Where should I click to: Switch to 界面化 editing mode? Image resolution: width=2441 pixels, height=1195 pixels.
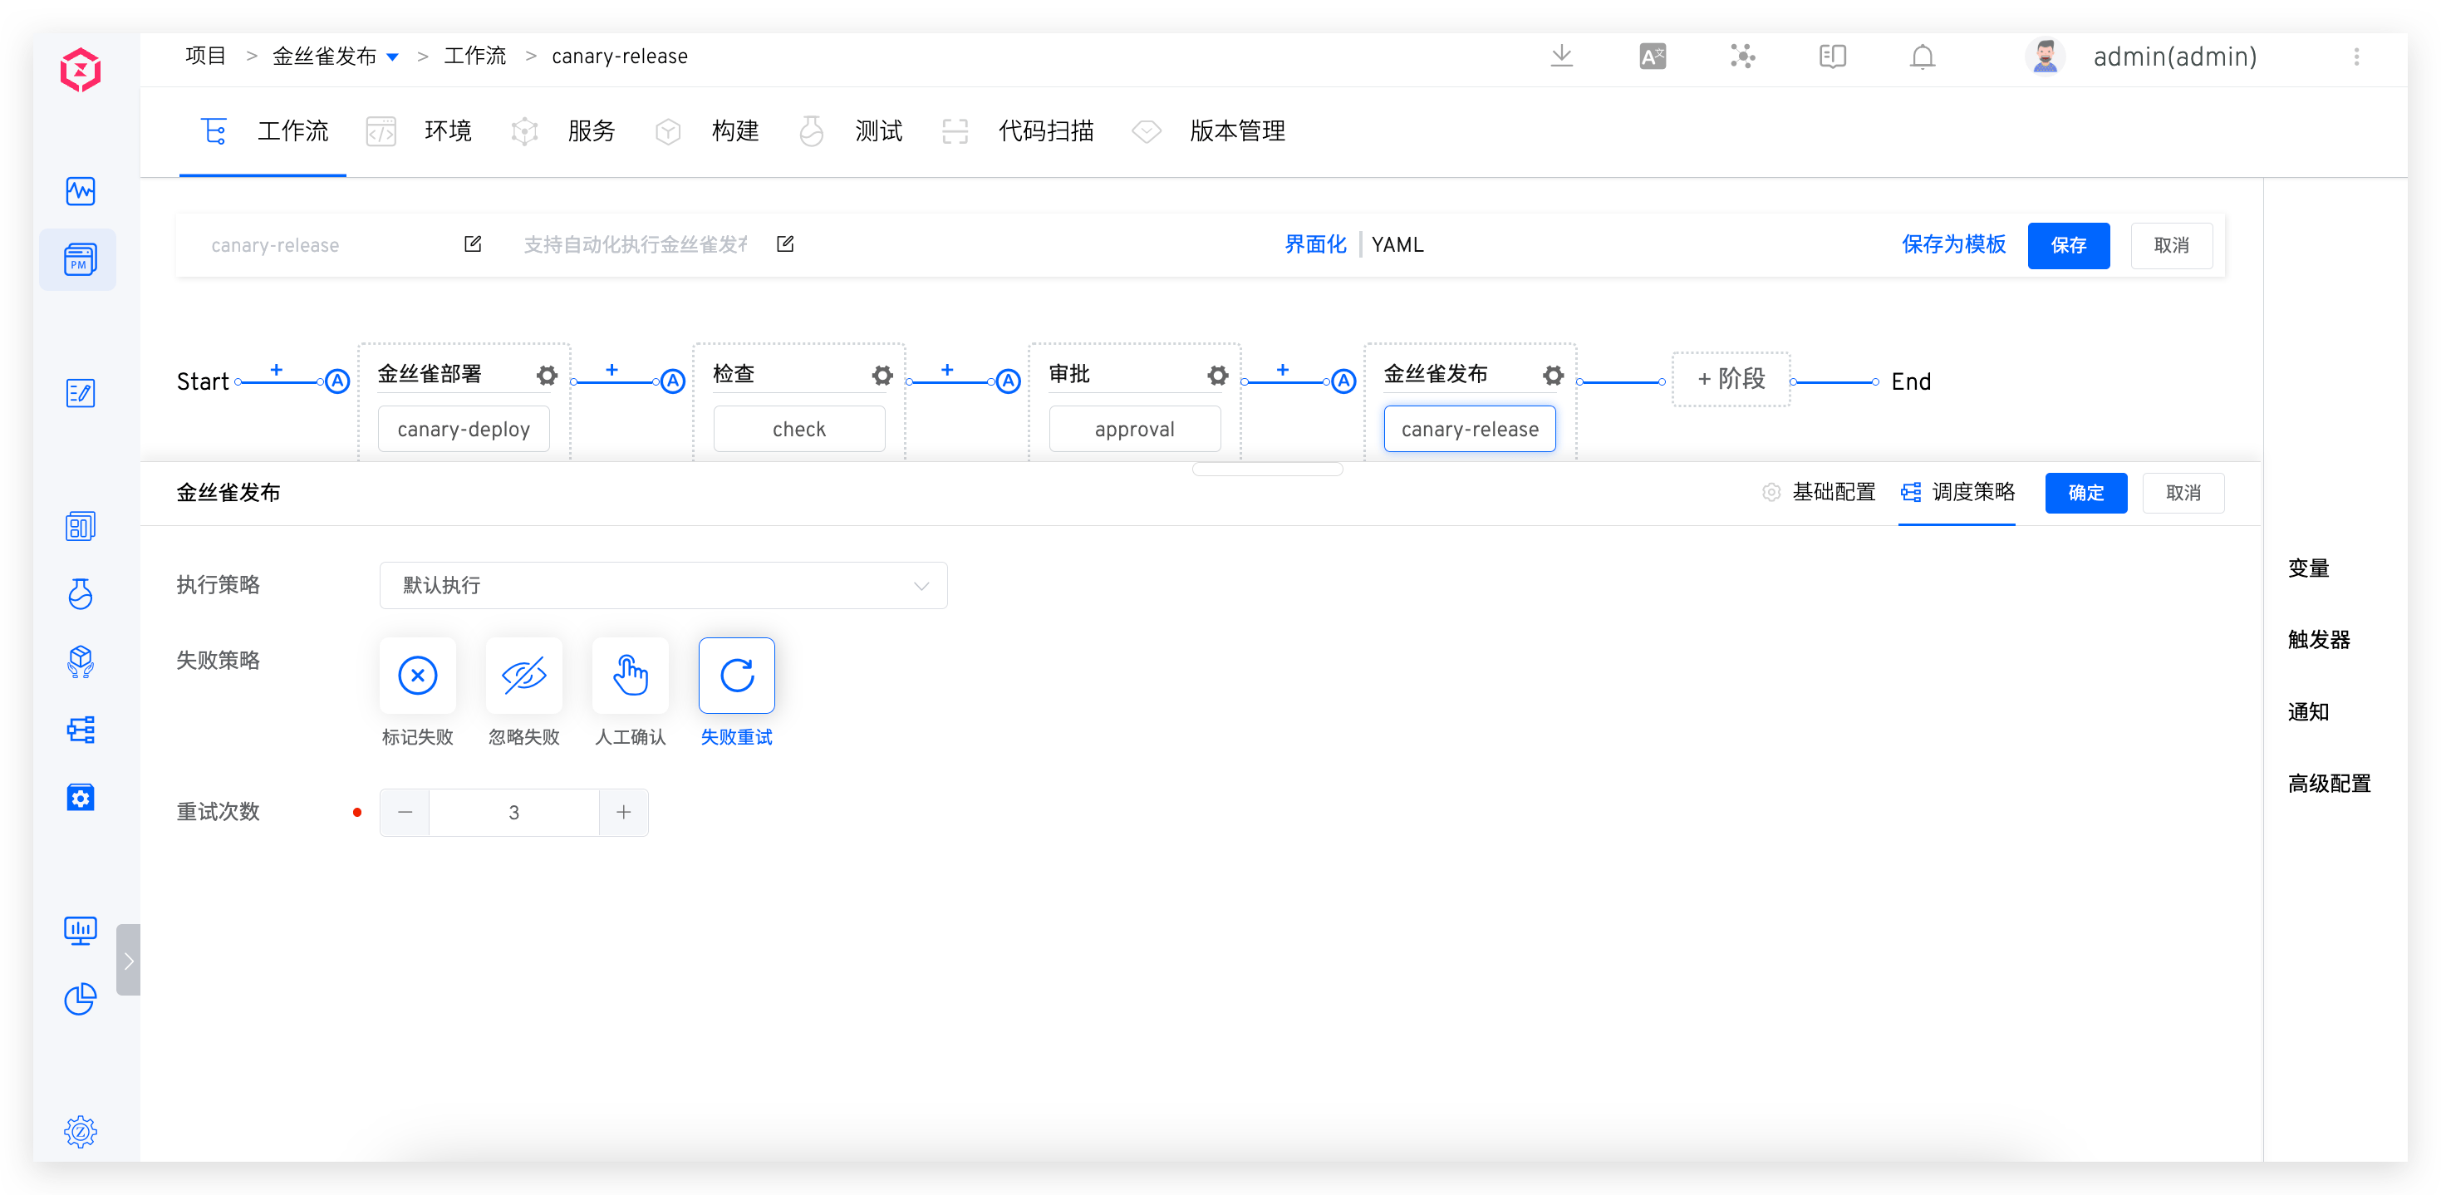[1315, 244]
